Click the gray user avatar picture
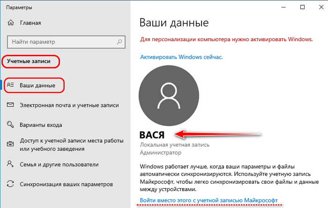The image size is (328, 208). [x=169, y=96]
